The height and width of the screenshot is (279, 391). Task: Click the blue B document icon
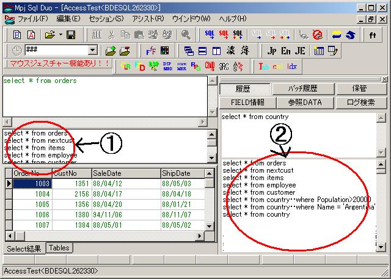point(17,35)
